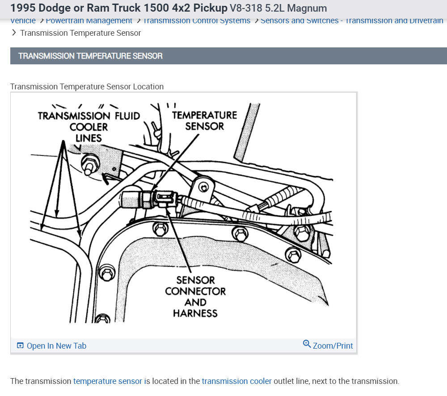
Task: Open the Vehicle breadcrumb link
Action: click(x=23, y=21)
